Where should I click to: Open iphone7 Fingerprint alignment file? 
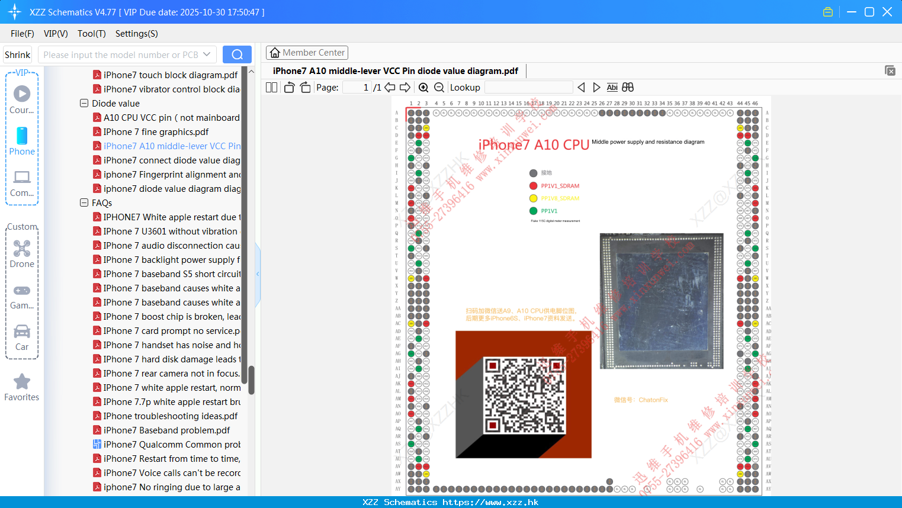166,174
